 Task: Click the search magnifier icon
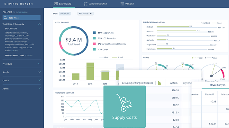(5, 18)
